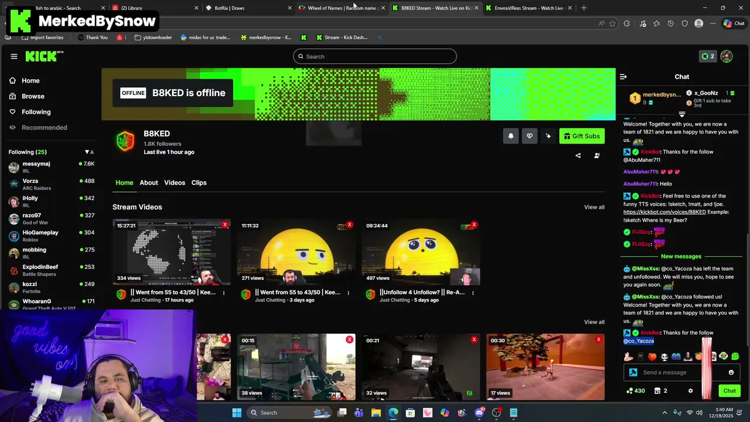The width and height of the screenshot is (750, 422).
Task: Click View all for Stream Videos
Action: click(594, 207)
